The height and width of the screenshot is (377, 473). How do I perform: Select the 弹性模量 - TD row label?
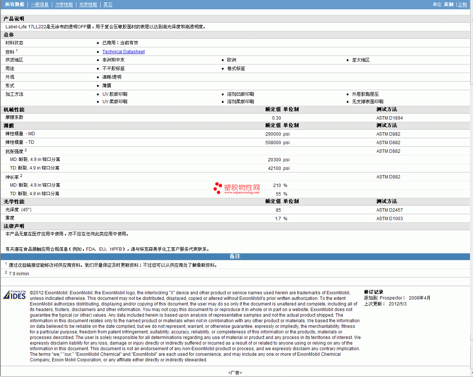point(20,142)
